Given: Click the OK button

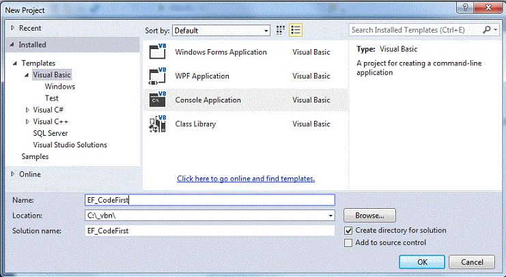Looking at the screenshot, I should point(422,262).
